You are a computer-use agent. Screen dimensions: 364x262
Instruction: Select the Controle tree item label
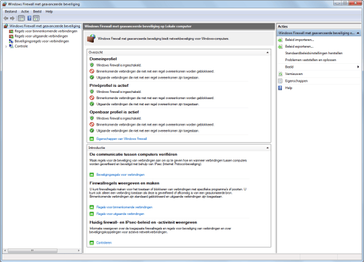[x=21, y=46]
